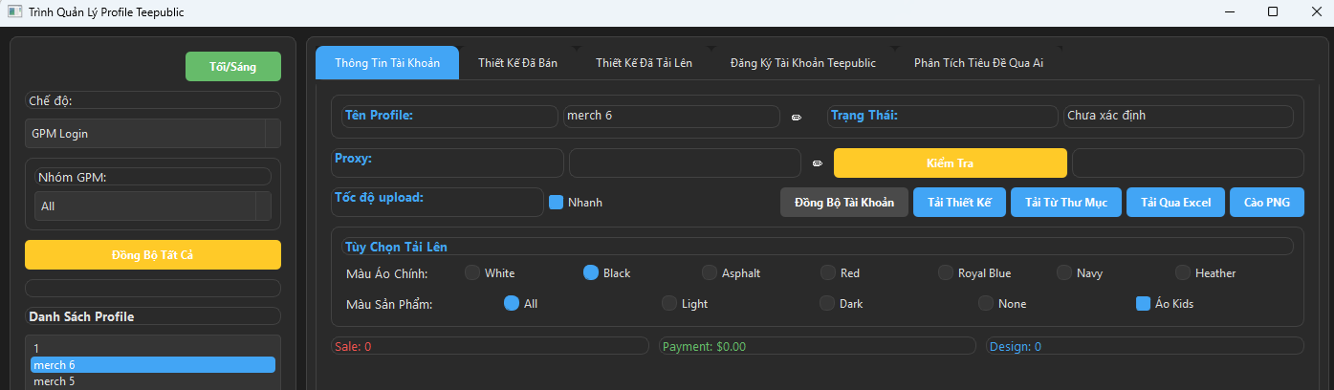Click the app icon in title bar
This screenshot has width=1334, height=390.
tap(14, 12)
